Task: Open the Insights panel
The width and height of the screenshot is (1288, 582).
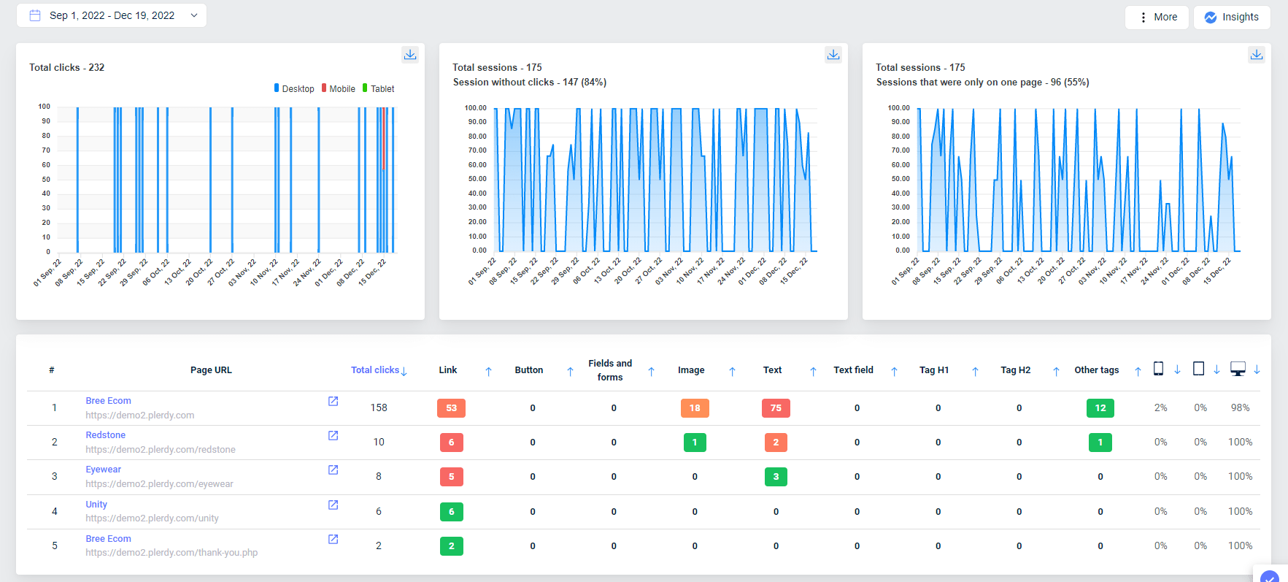Action: coord(1232,17)
